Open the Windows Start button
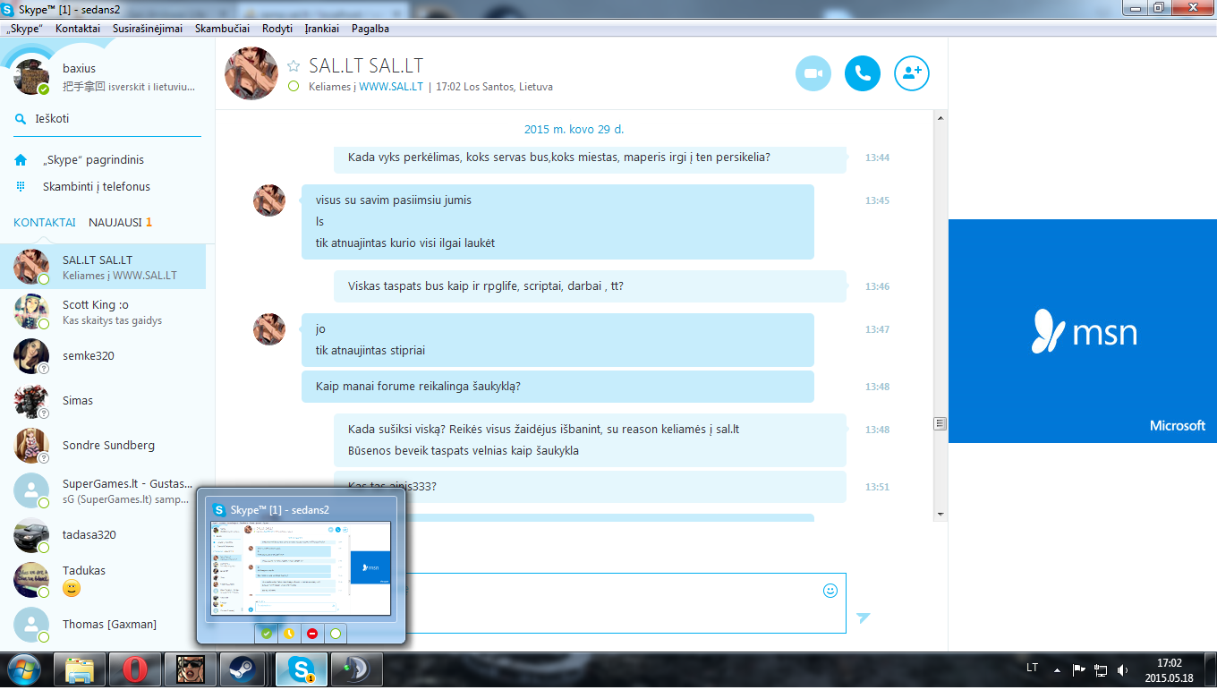1217x690 pixels. [23, 669]
